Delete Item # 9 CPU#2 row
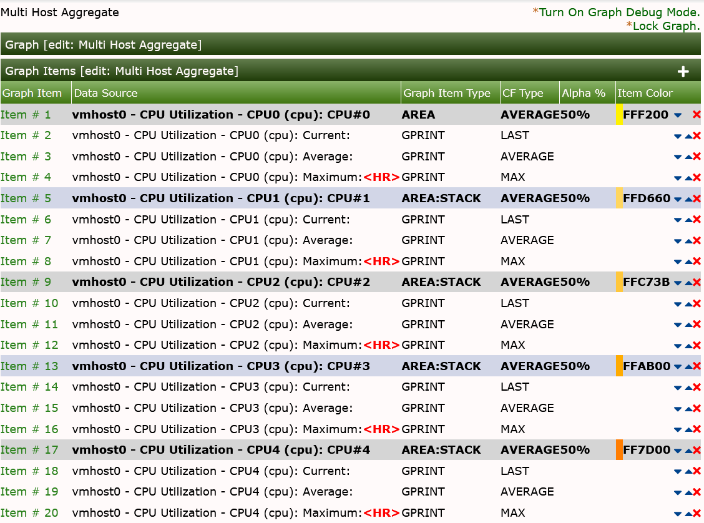The width and height of the screenshot is (704, 523). click(697, 283)
